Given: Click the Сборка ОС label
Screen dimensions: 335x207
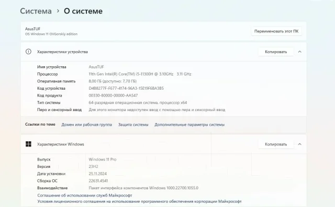Looking at the screenshot, I should tap(47, 181).
